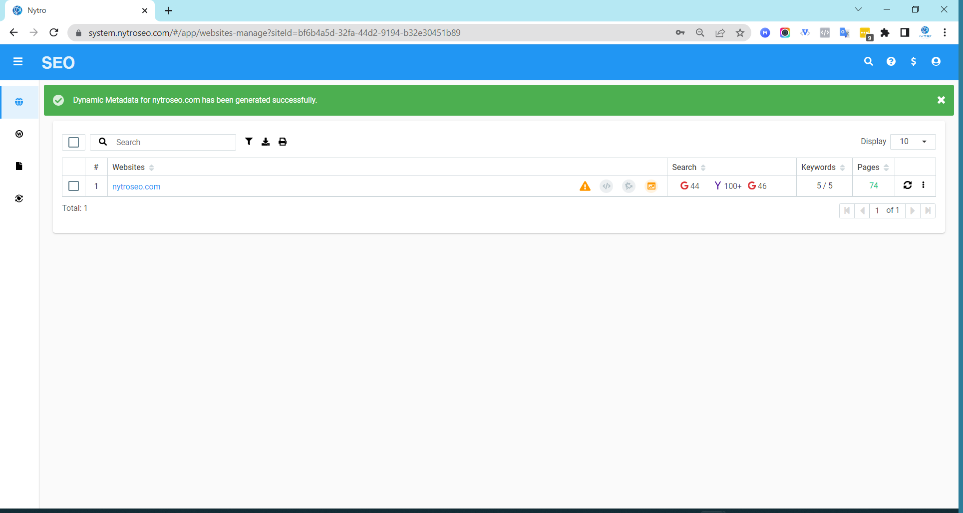Print the websites table

283,142
